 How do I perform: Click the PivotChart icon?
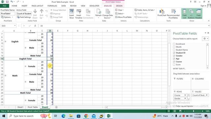[x=162, y=13]
